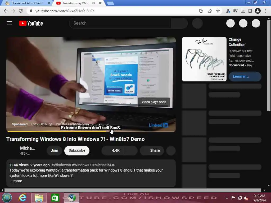Click the browser back arrow
This screenshot has height=203, width=271.
coord(6,11)
